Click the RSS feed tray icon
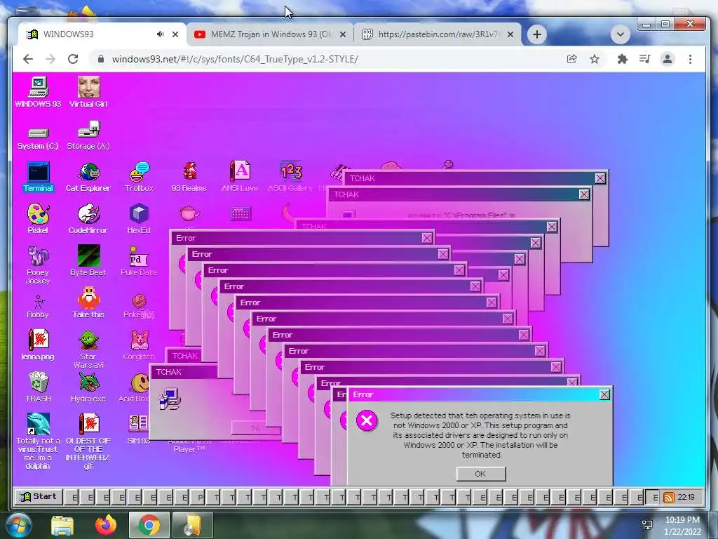Viewport: 718px width, 539px height. [x=668, y=498]
